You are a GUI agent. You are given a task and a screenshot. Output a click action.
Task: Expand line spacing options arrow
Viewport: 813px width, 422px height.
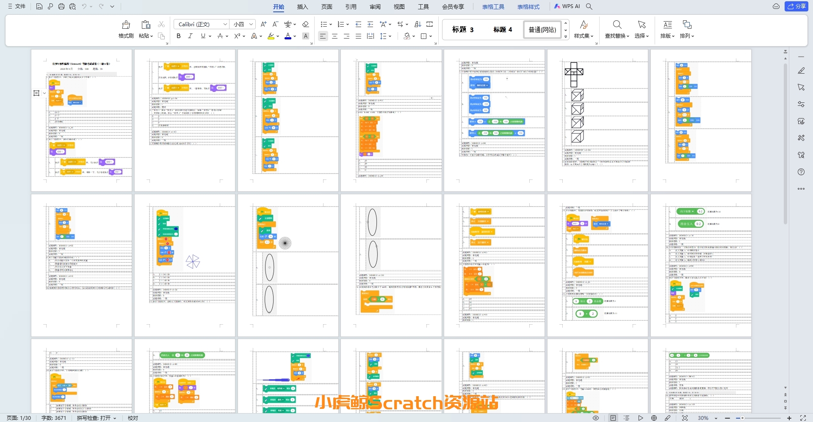click(390, 36)
